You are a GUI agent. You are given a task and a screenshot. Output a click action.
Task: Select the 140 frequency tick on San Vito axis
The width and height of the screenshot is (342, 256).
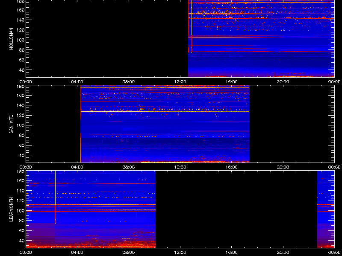tap(21, 105)
